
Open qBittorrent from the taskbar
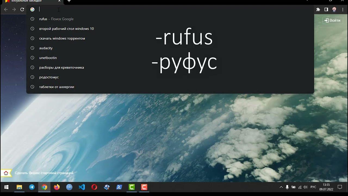[69, 187]
